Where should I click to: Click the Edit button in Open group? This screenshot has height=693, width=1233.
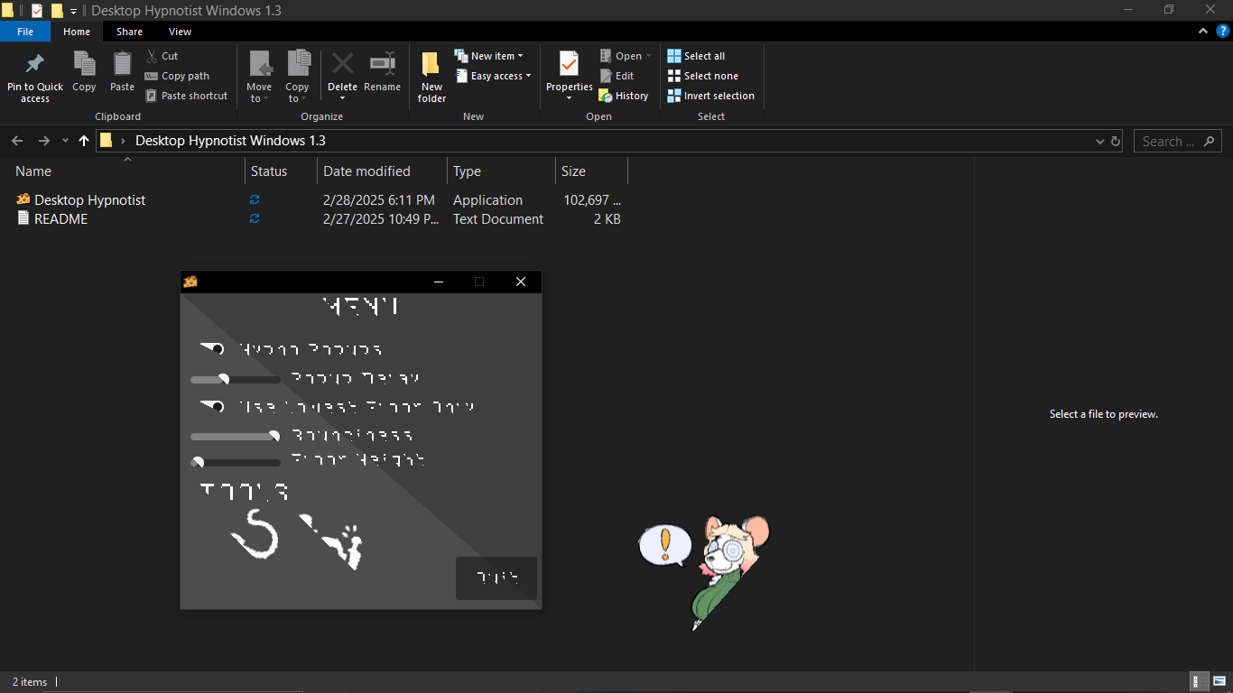pyautogui.click(x=616, y=76)
